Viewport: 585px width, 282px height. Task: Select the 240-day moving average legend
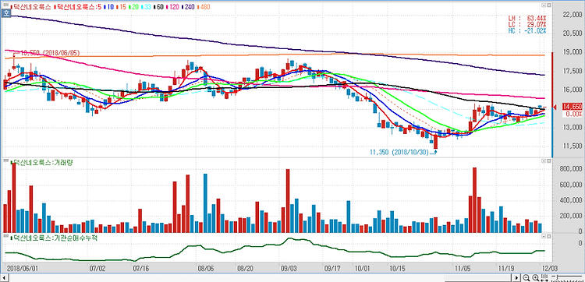pyautogui.click(x=188, y=7)
